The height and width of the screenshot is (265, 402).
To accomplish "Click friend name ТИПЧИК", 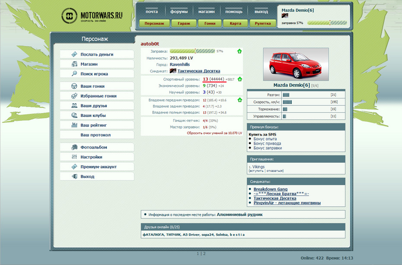I will (173, 234).
